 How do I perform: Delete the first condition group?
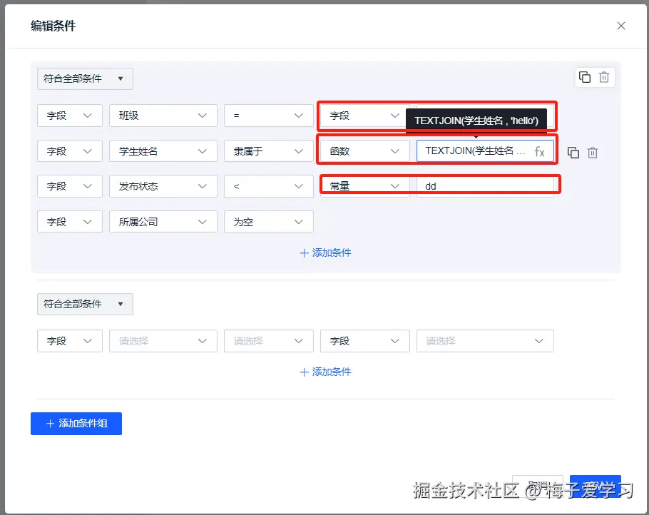click(604, 77)
